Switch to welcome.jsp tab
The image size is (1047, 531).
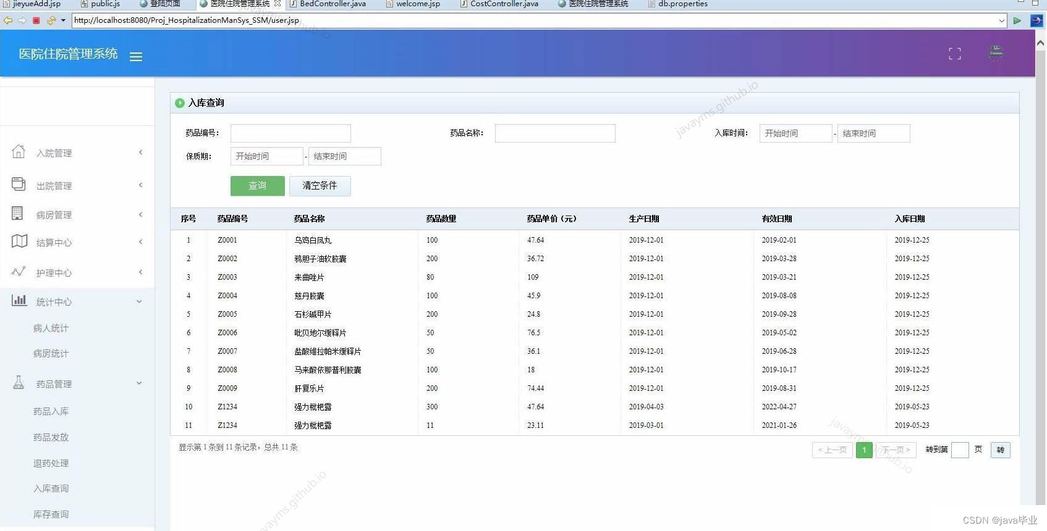pos(413,4)
